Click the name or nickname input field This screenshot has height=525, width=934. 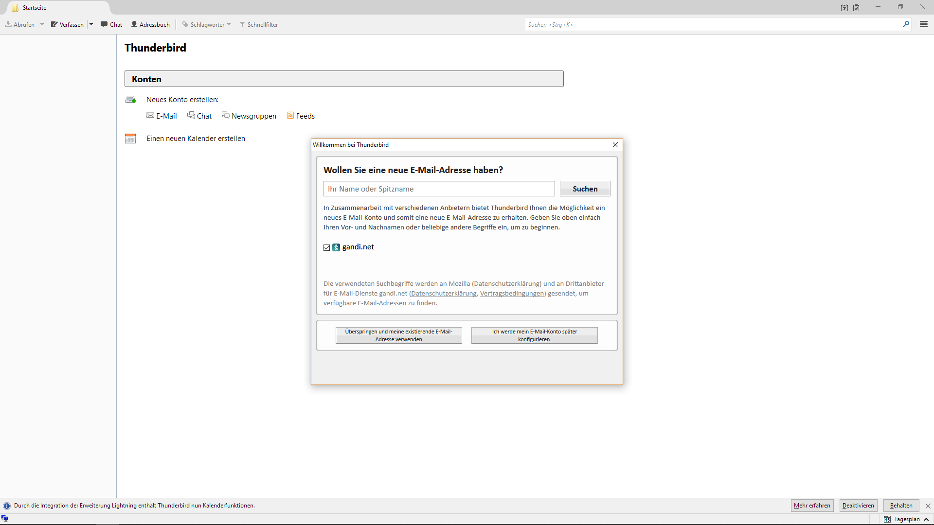(x=439, y=189)
